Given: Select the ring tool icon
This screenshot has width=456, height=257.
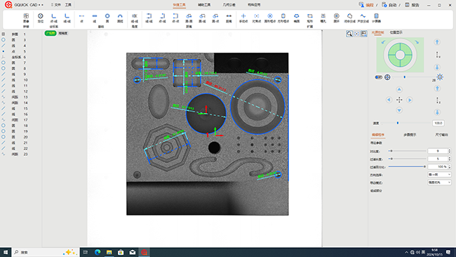Looking at the screenshot, I should (336, 18).
